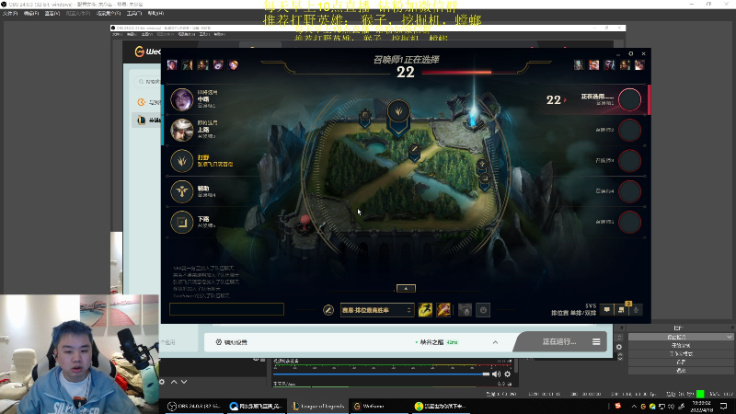Click the first enemy summoner's active pick slot
This screenshot has width=736, height=414.
click(629, 99)
